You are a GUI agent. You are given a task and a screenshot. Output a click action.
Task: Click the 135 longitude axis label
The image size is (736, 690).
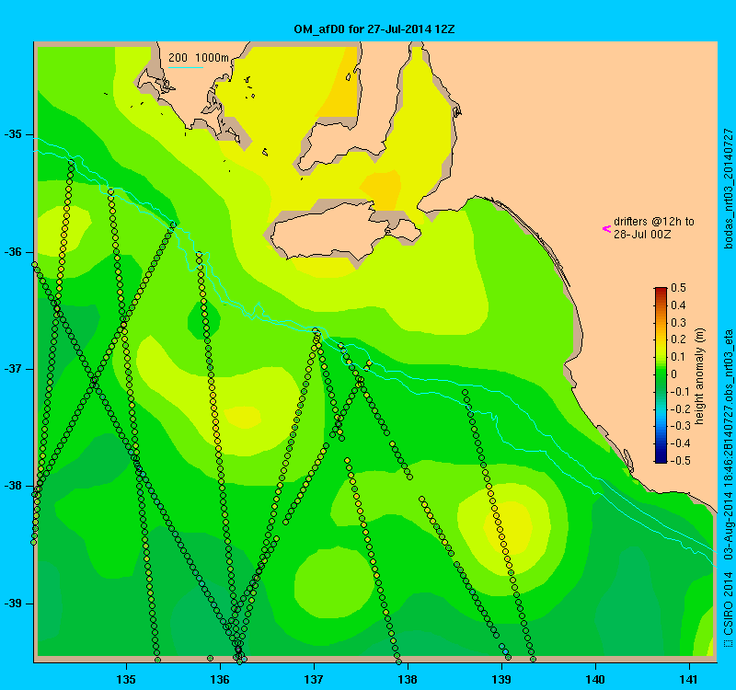pyautogui.click(x=126, y=680)
